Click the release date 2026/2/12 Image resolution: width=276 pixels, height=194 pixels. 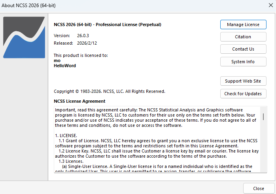coord(87,43)
